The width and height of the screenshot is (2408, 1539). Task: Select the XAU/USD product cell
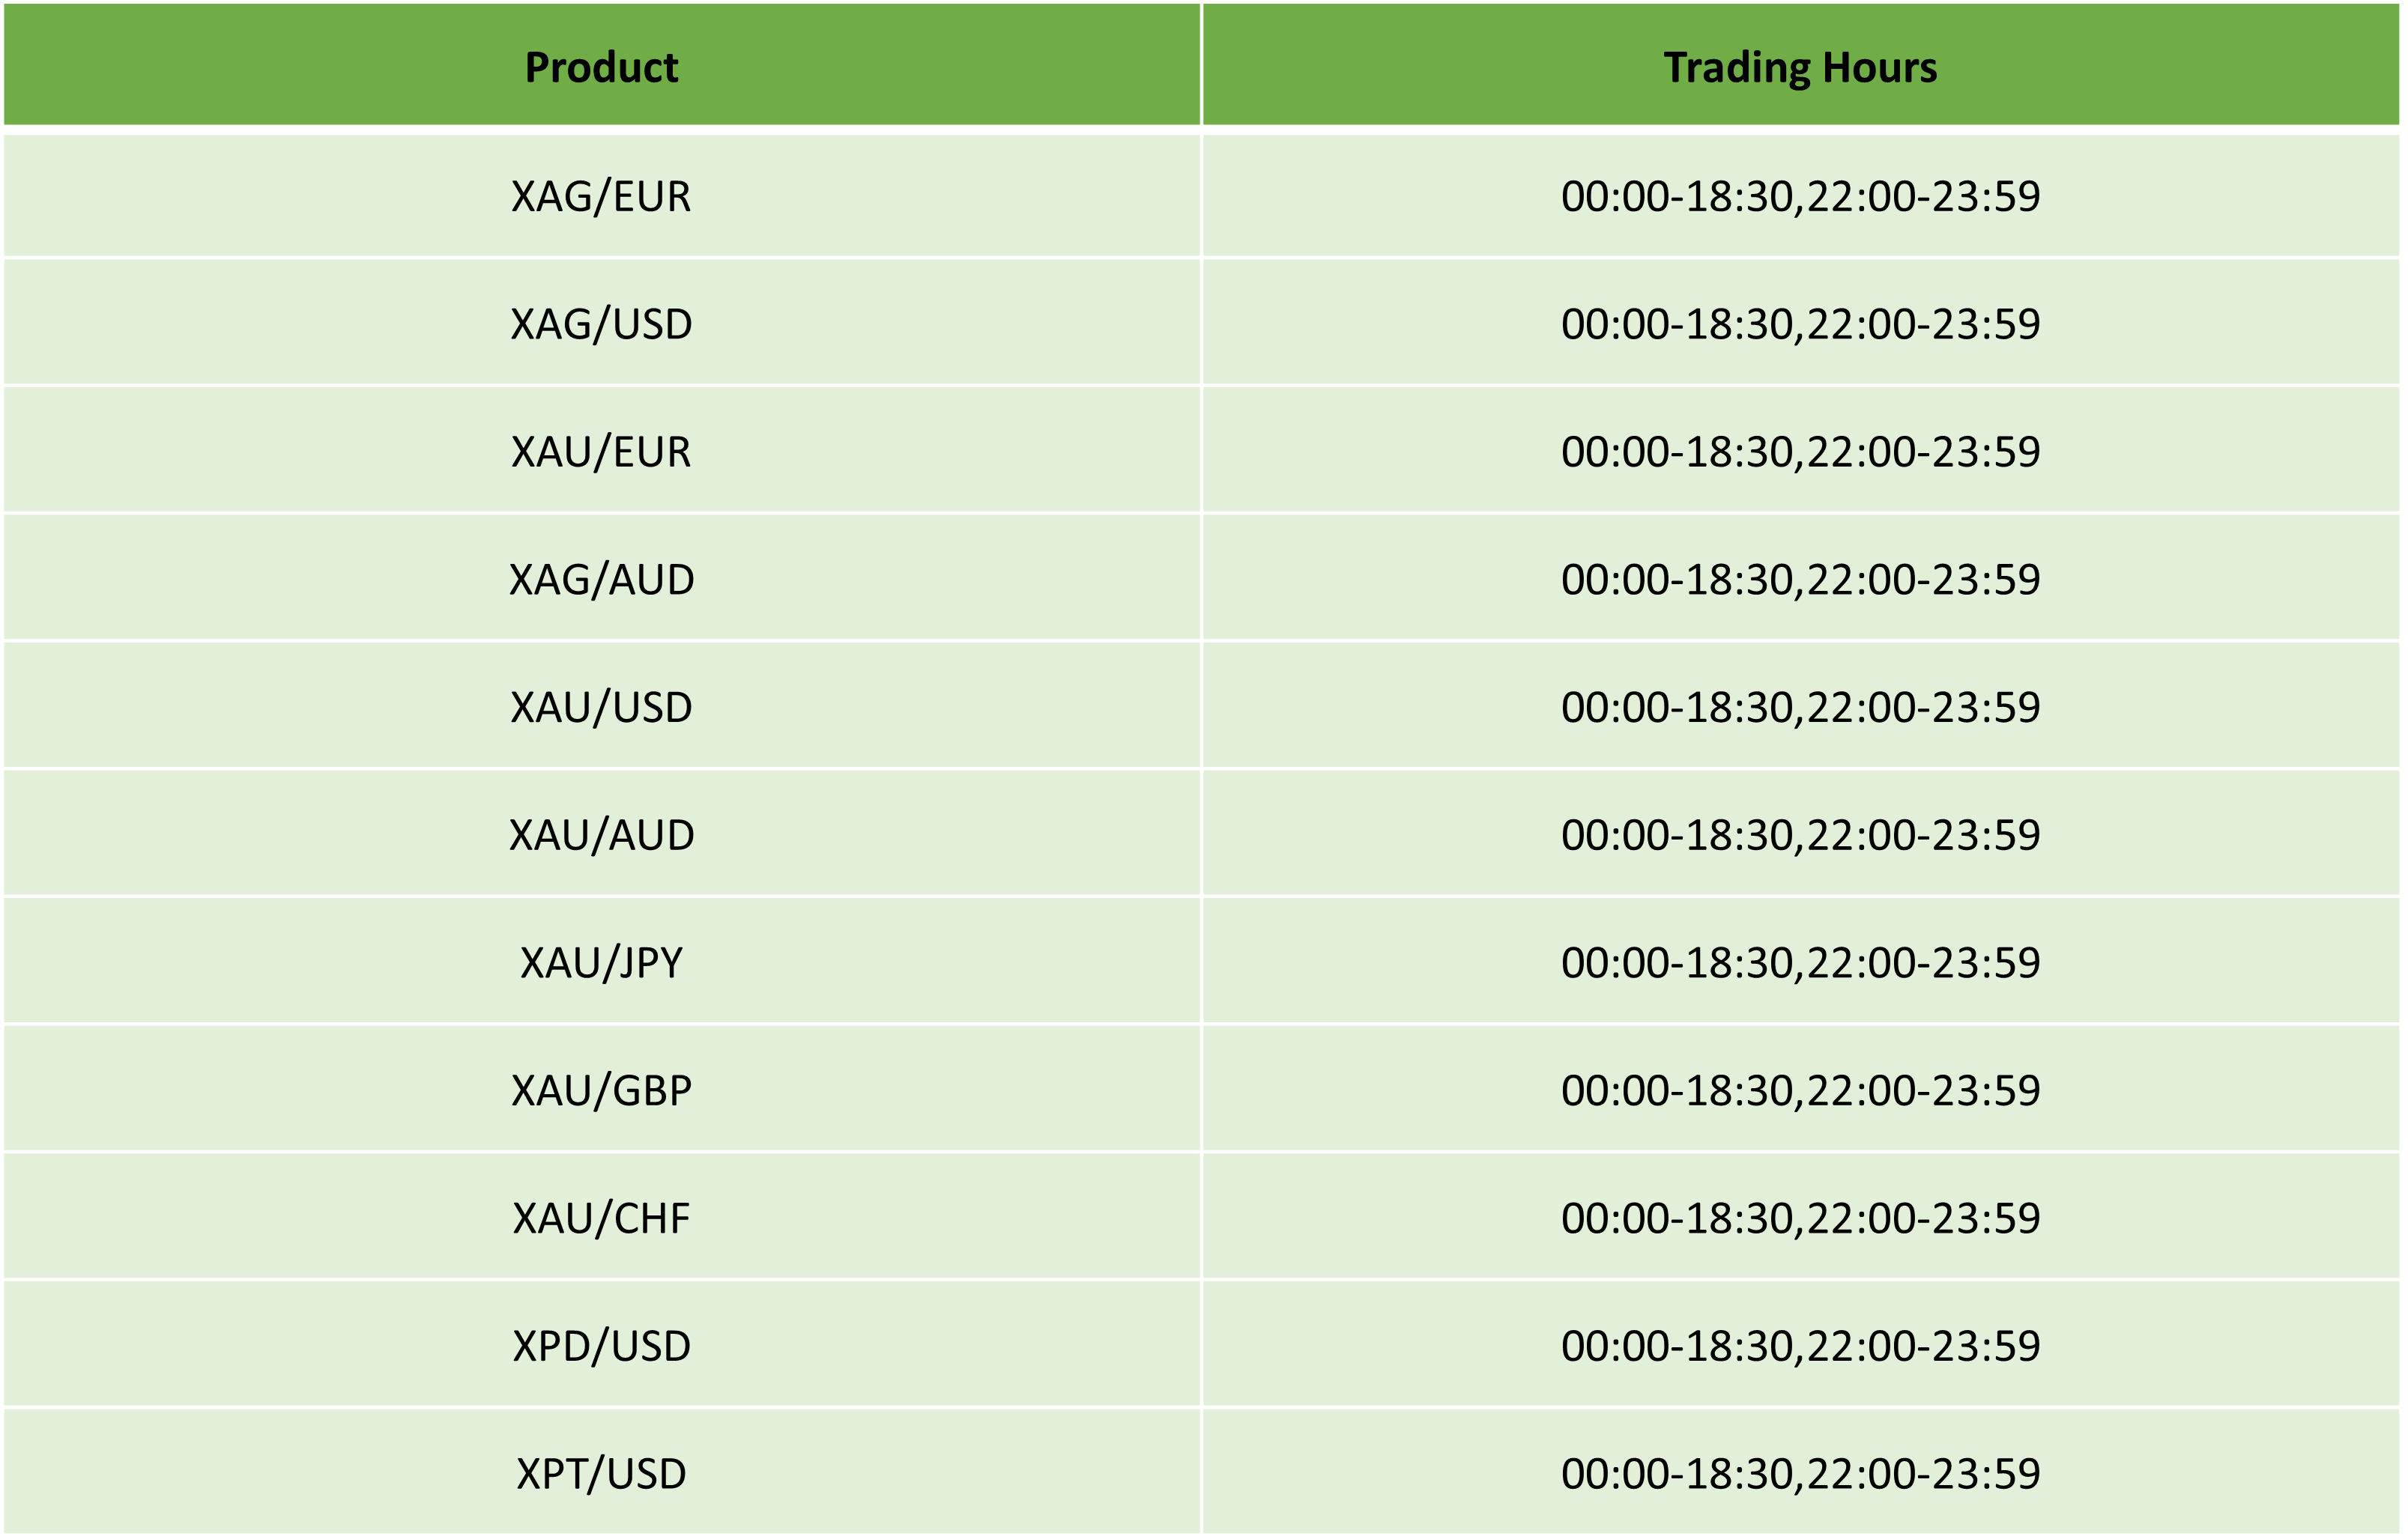(601, 708)
